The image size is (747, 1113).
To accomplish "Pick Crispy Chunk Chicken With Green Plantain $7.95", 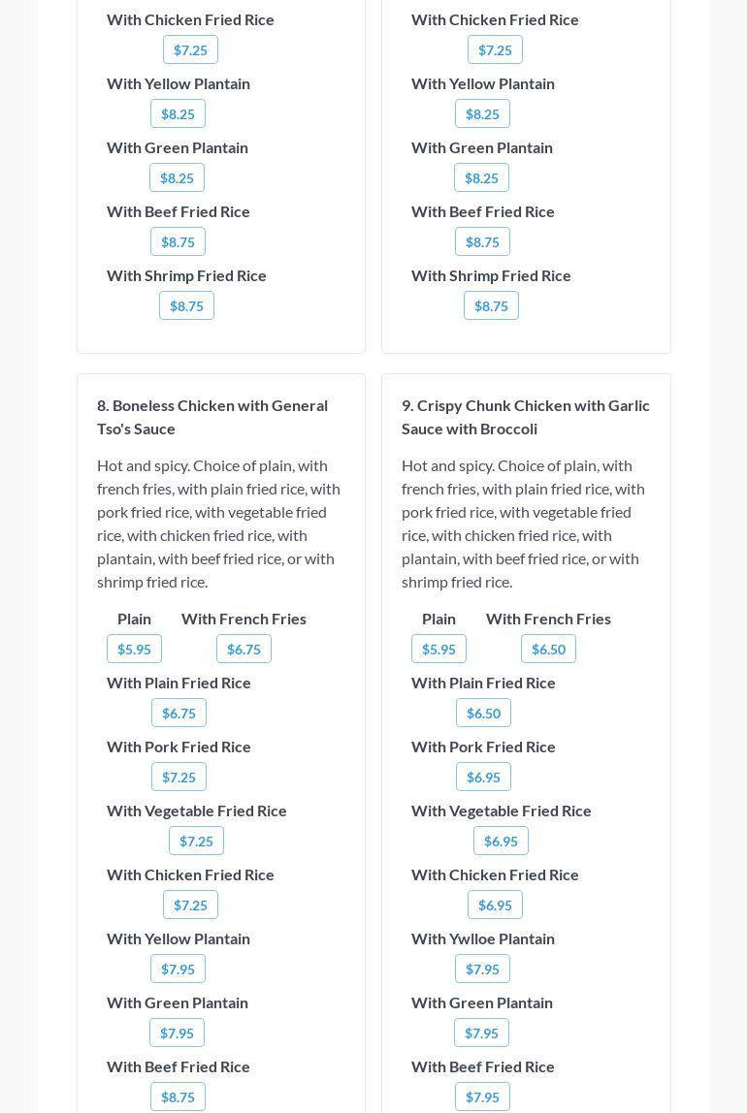I will [x=481, y=1033].
